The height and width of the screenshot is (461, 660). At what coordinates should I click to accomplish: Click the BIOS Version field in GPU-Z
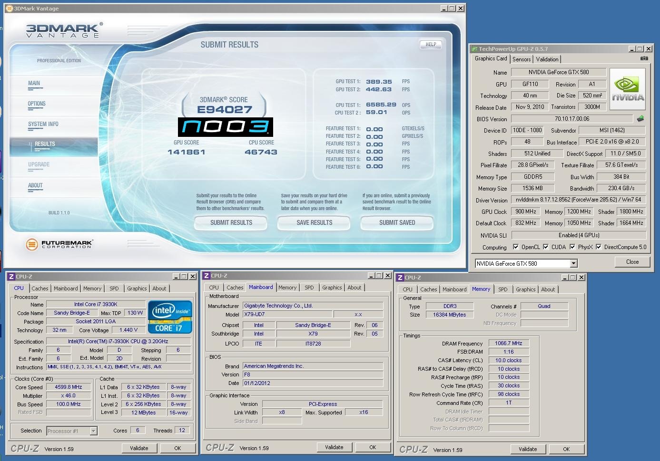571,119
